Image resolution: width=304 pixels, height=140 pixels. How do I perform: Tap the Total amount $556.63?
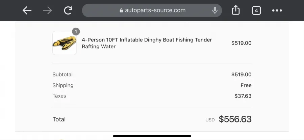coord(235,119)
